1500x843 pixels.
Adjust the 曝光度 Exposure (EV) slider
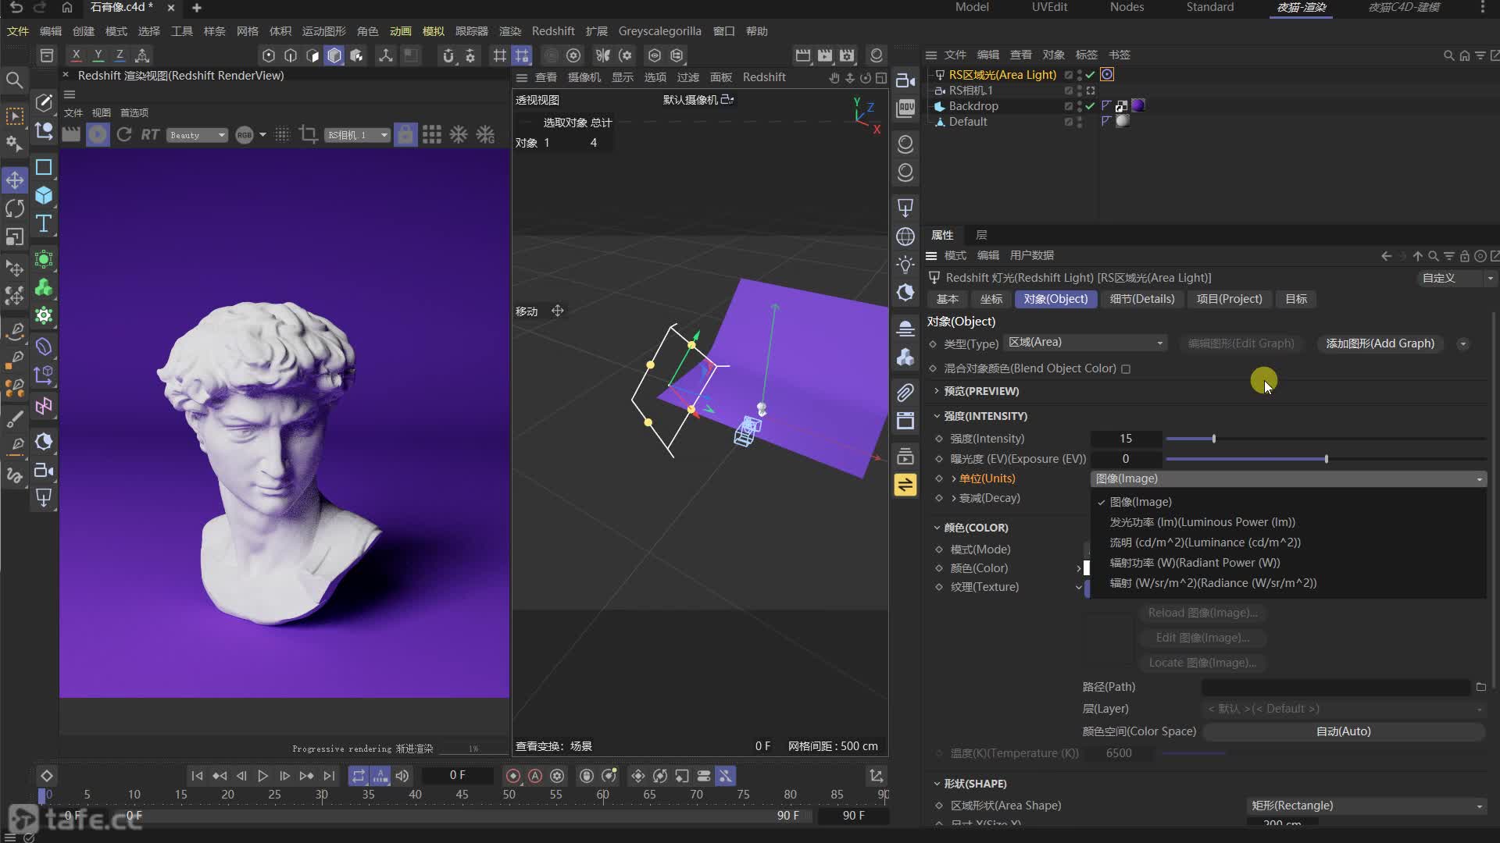click(1326, 459)
